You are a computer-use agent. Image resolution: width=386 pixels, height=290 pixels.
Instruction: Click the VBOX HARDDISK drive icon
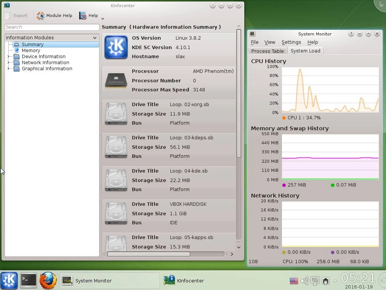[x=116, y=214]
